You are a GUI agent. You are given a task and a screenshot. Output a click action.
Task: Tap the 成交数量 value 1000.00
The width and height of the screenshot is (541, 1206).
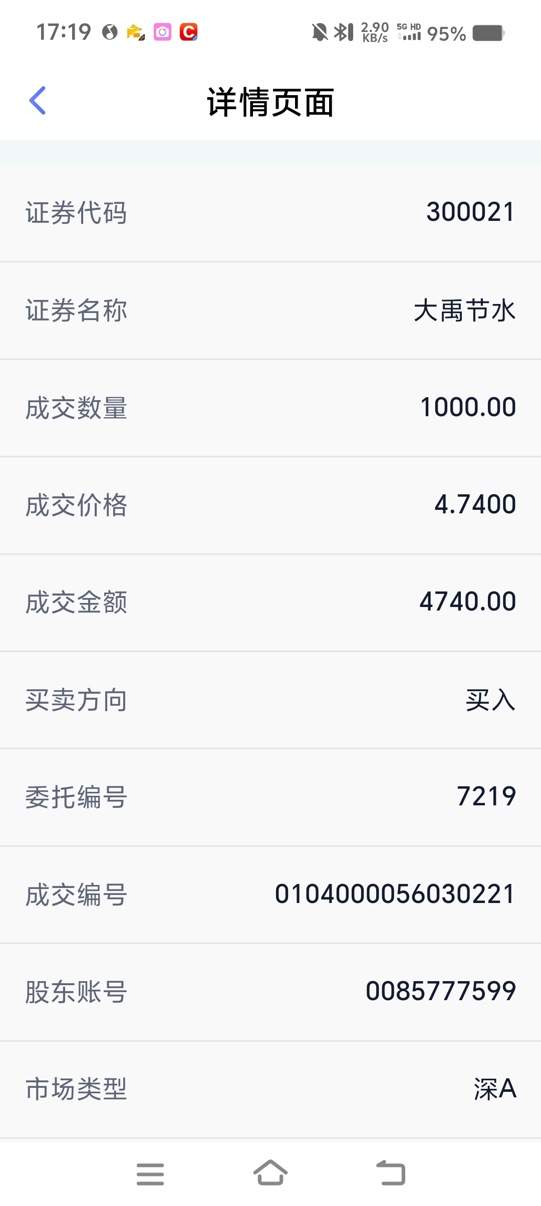click(x=468, y=407)
